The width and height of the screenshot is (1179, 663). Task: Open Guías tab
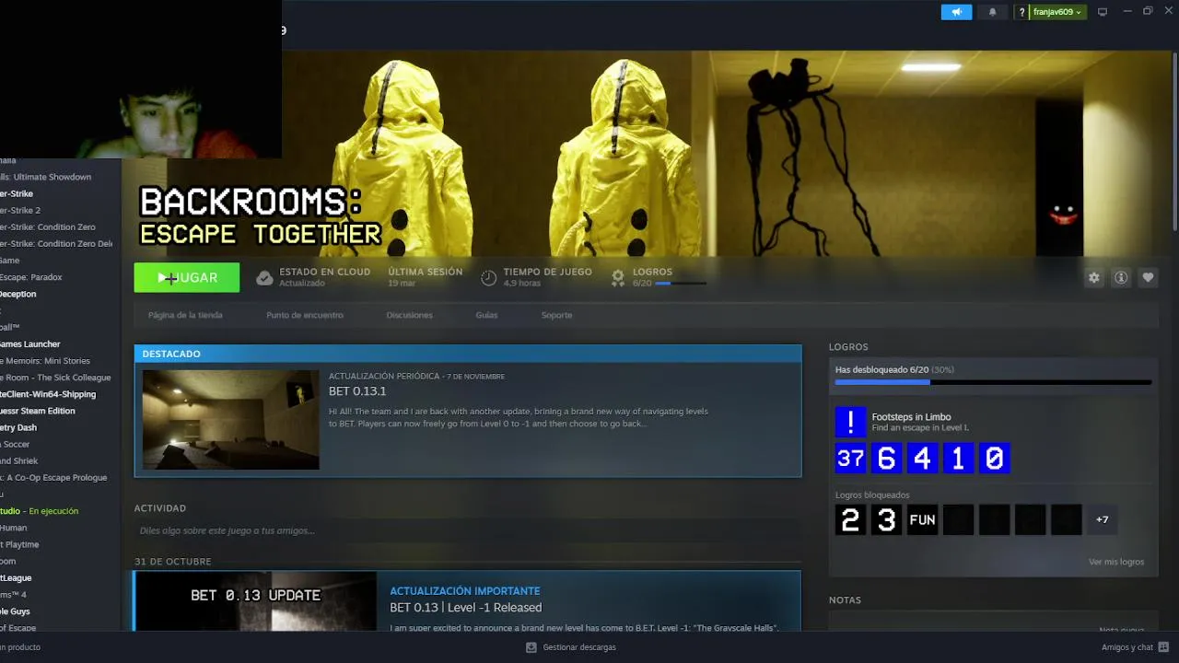point(486,315)
